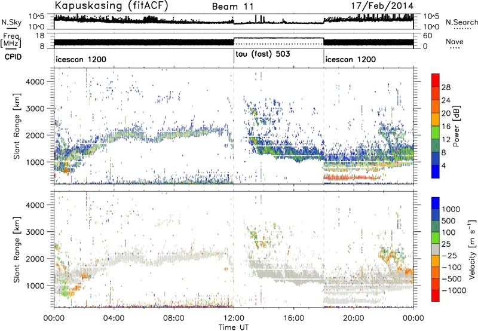The width and height of the screenshot is (478, 331).
Task: Click the 'Power [dB]' color bar title
Action: pyautogui.click(x=456, y=126)
